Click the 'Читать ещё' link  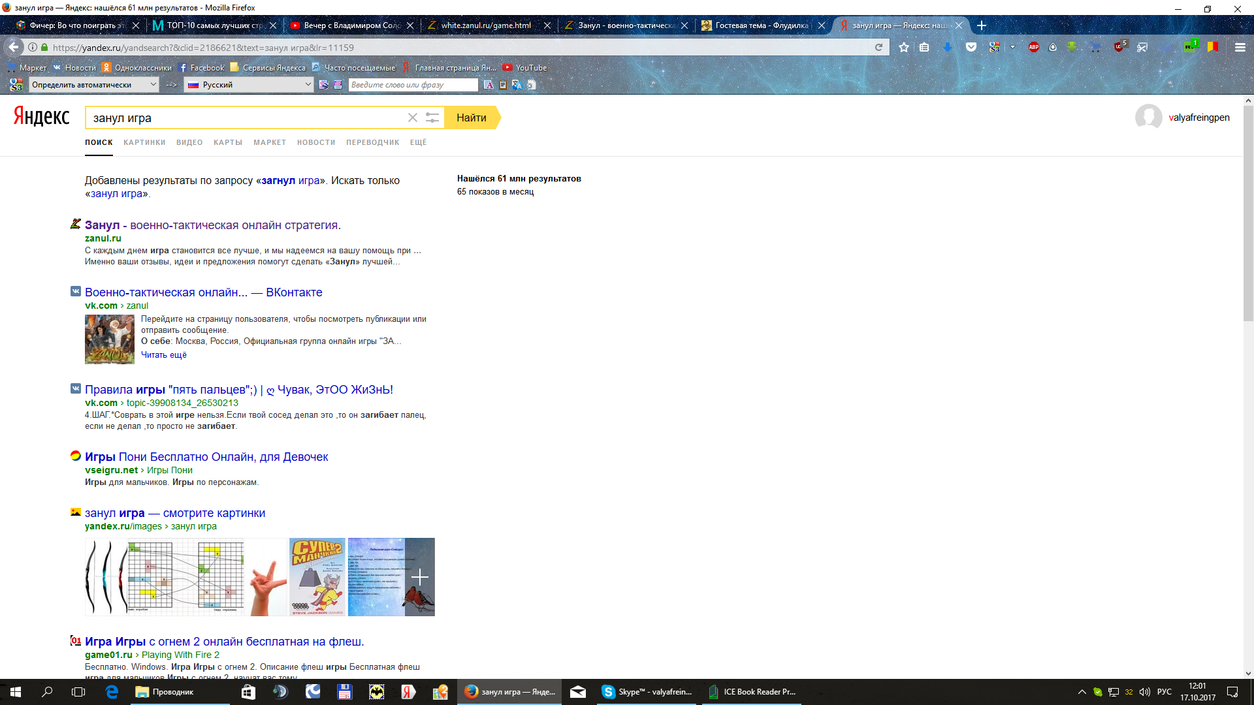(164, 355)
